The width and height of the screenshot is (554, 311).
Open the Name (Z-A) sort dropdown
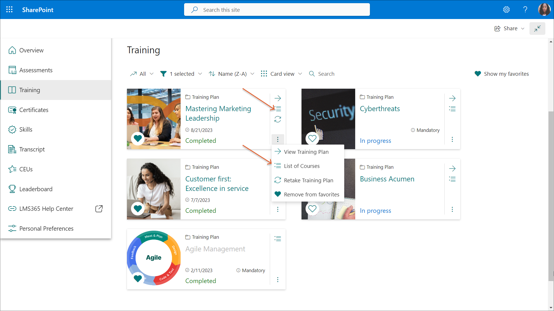(x=232, y=74)
